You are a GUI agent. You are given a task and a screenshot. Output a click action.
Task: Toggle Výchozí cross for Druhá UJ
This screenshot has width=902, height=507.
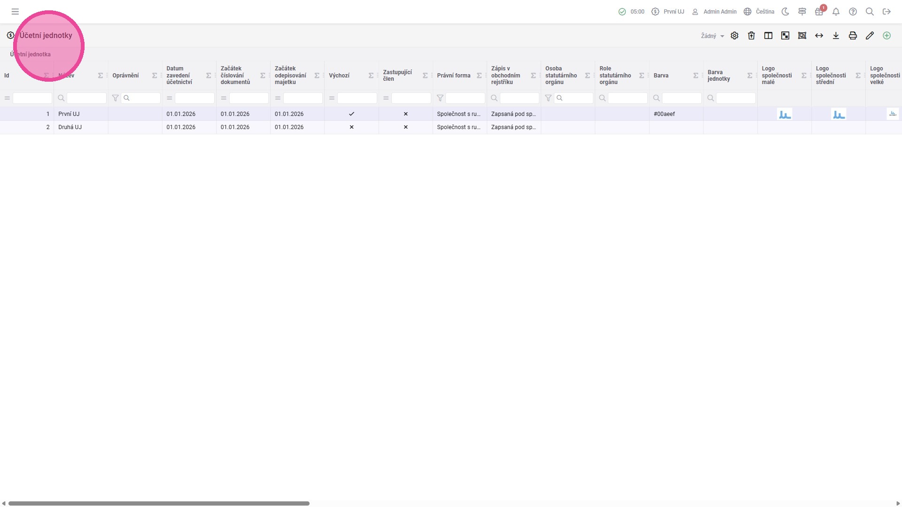[351, 127]
